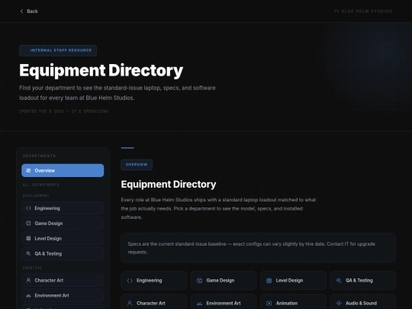Click the Departments sidebar header label
This screenshot has height=309, width=412.
point(40,156)
